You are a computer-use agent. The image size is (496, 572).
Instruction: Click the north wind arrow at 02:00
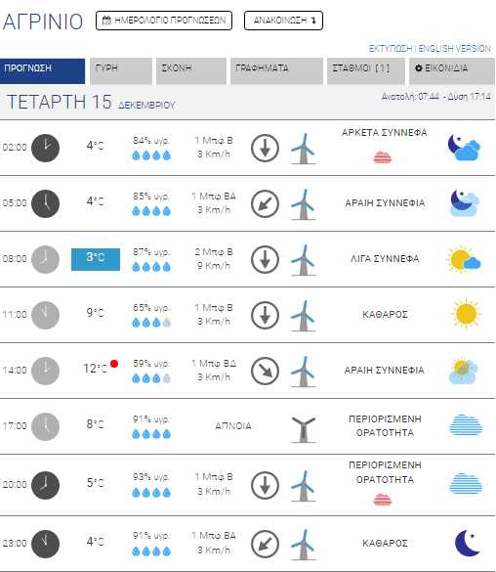pyautogui.click(x=265, y=148)
